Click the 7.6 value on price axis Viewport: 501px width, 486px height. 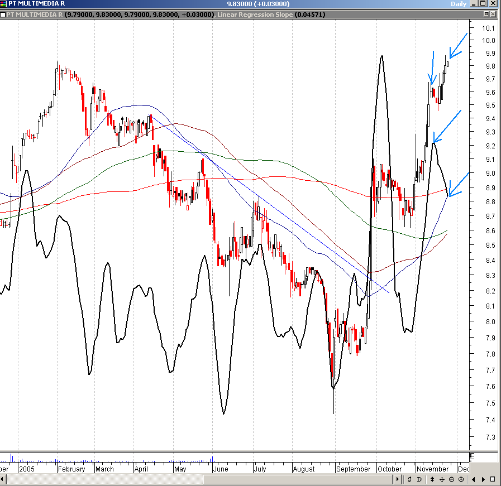tap(490, 387)
